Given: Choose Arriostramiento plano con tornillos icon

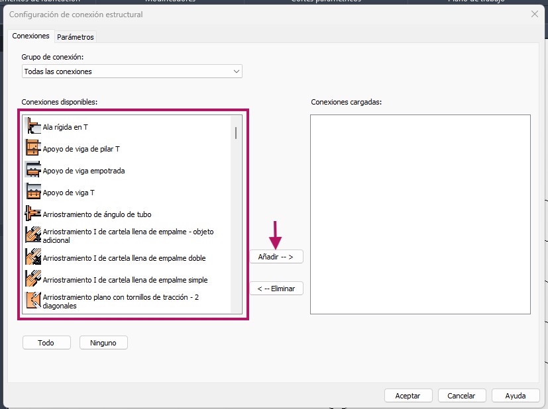Looking at the screenshot, I should coord(33,302).
